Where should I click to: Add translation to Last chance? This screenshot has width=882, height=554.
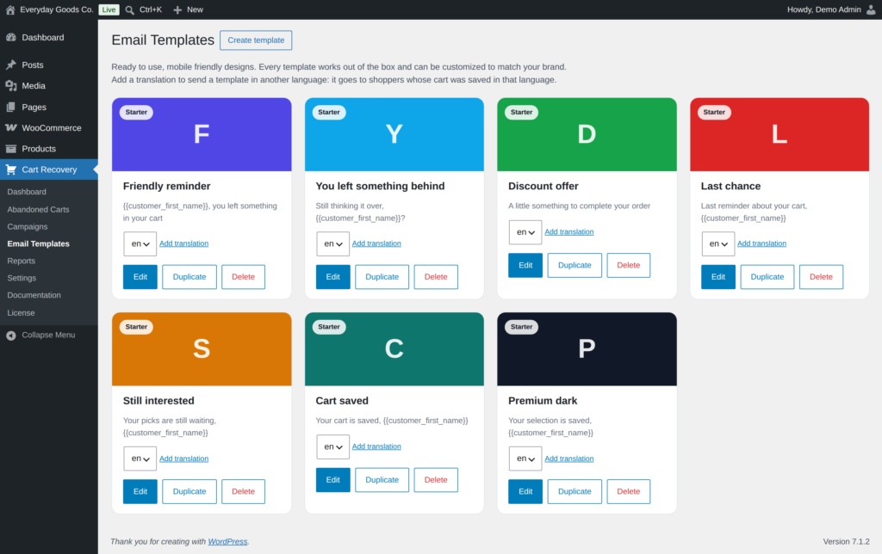click(x=761, y=243)
